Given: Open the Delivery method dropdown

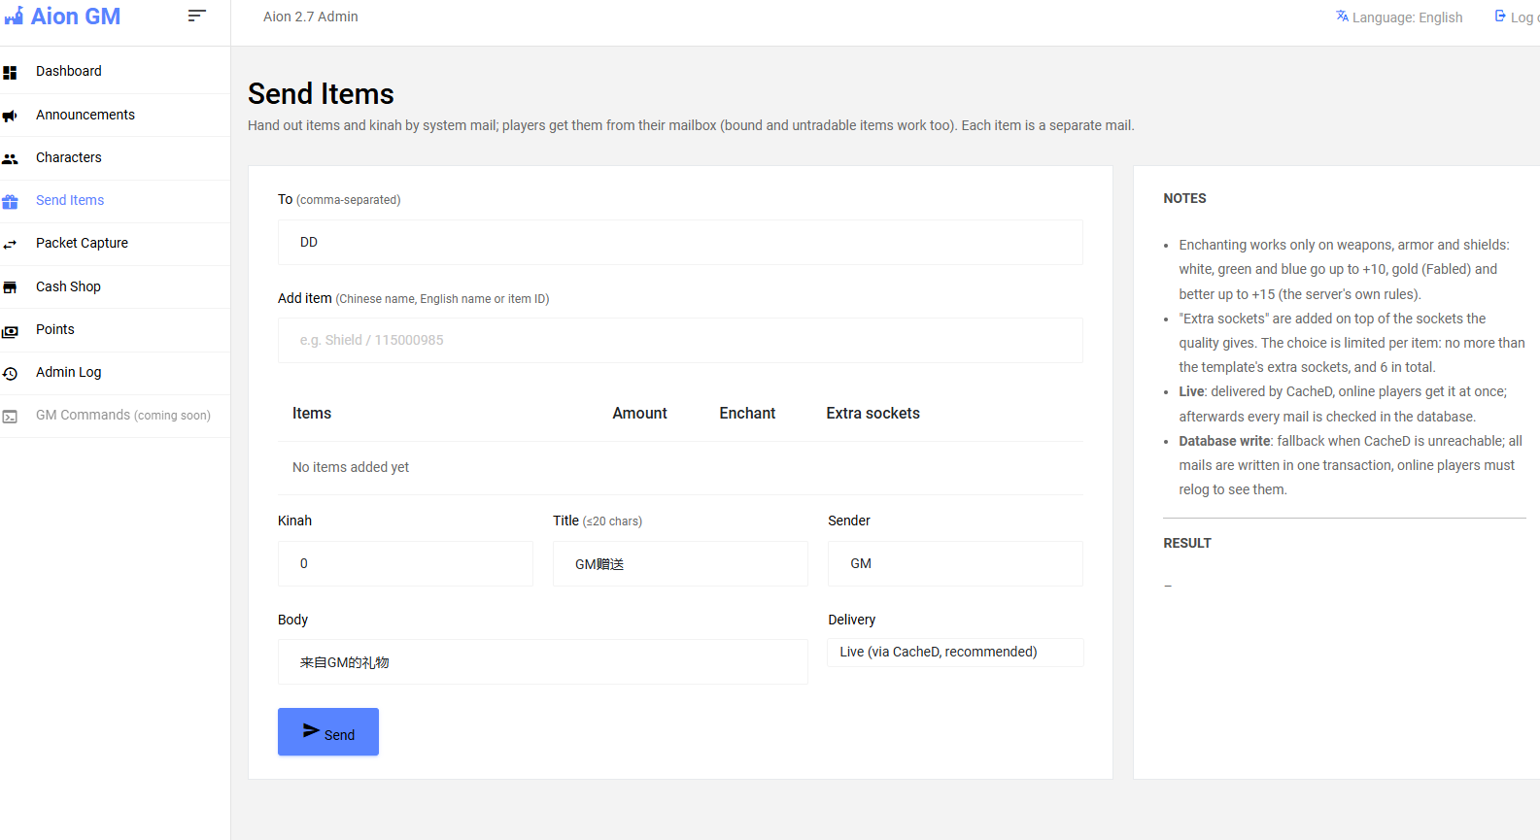Looking at the screenshot, I should tap(955, 652).
